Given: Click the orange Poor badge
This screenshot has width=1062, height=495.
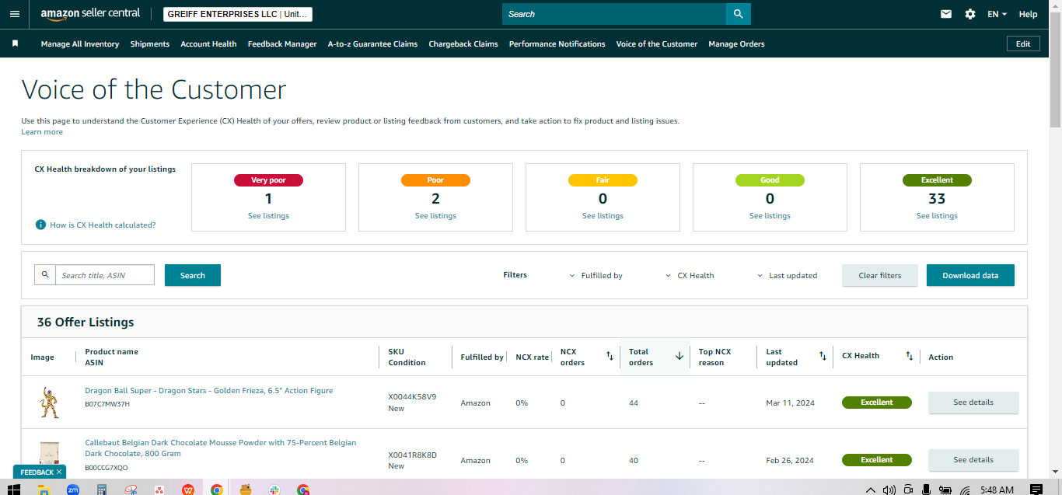Looking at the screenshot, I should 435,180.
